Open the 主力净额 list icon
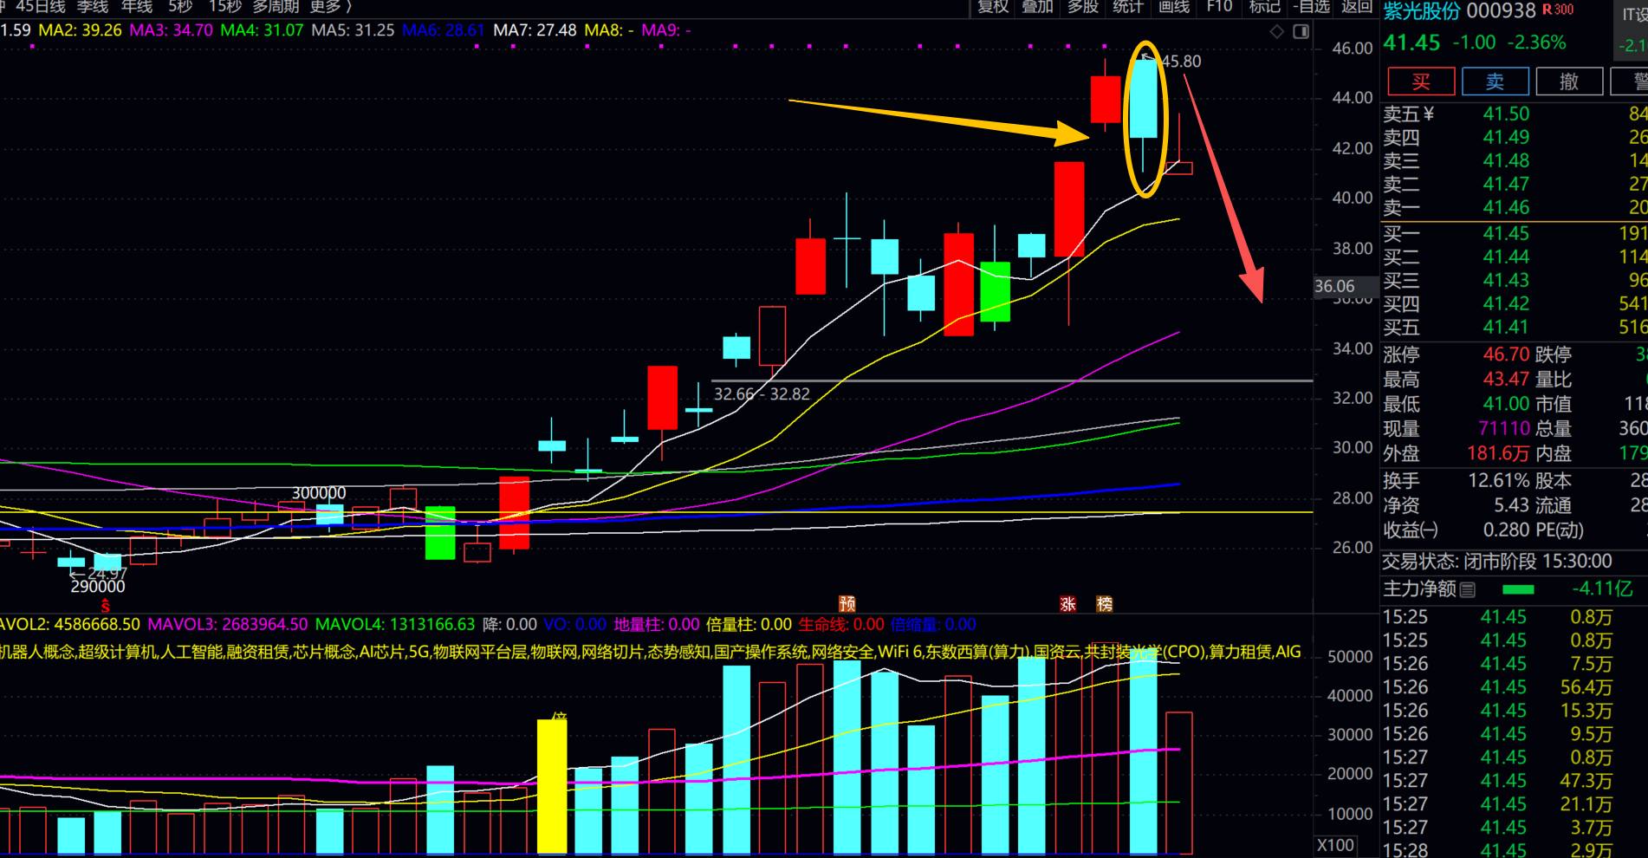Image resolution: width=1648 pixels, height=858 pixels. click(x=1468, y=589)
